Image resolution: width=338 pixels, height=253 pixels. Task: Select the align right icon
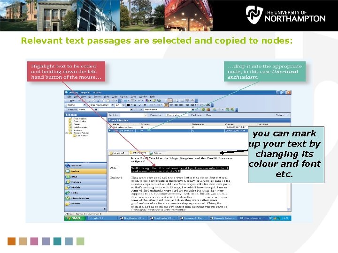pos(176,105)
